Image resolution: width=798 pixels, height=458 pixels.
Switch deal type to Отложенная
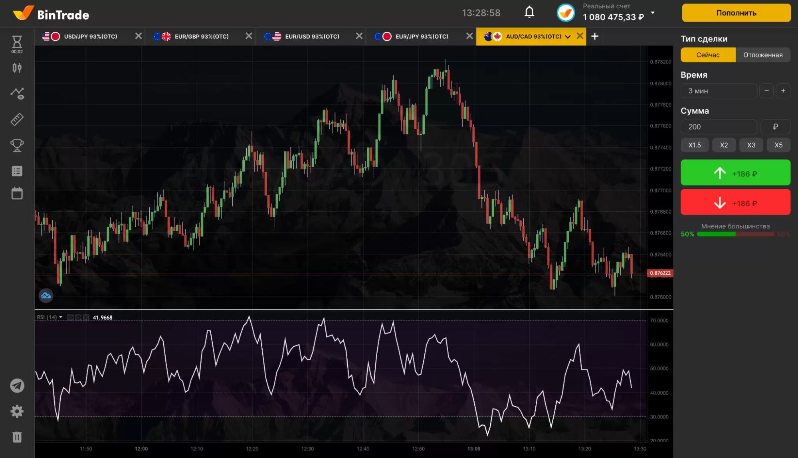pyautogui.click(x=762, y=55)
